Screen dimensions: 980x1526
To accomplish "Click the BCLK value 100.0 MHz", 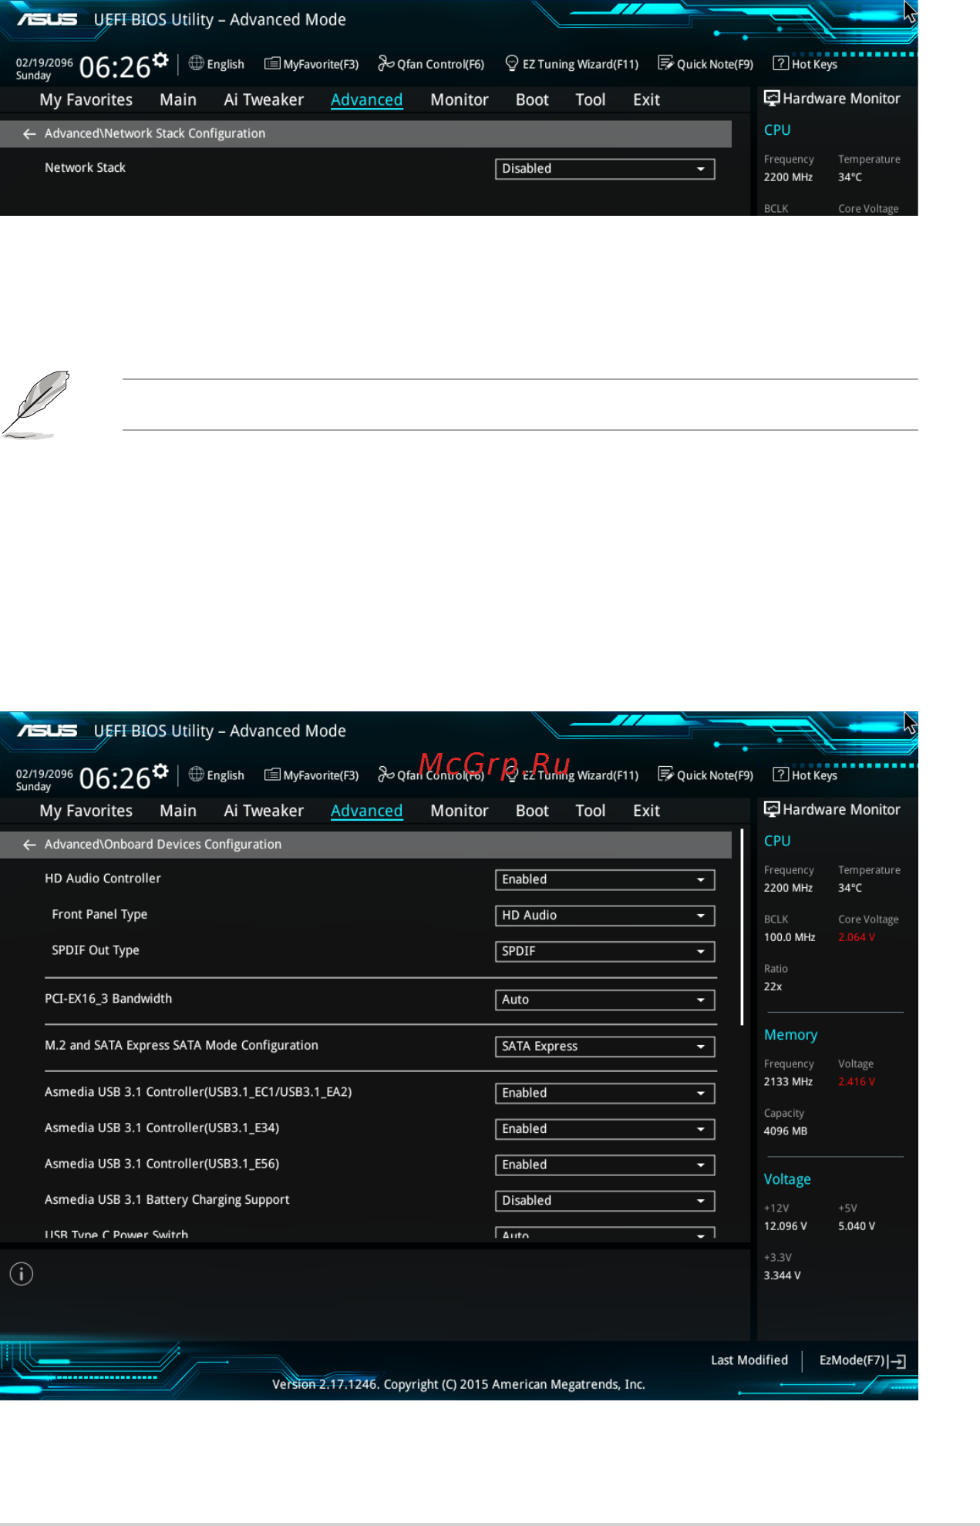I will pos(790,937).
